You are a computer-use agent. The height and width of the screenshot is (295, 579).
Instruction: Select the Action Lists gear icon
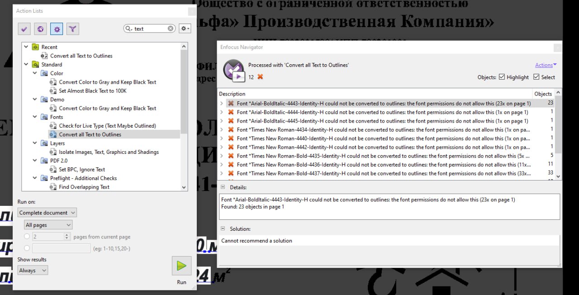tap(57, 29)
